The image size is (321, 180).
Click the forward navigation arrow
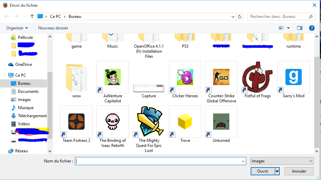click(x=16, y=16)
